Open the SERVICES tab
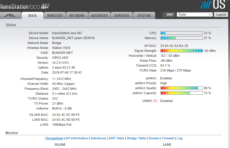This screenshot has width=230, height=148. click(x=122, y=16)
